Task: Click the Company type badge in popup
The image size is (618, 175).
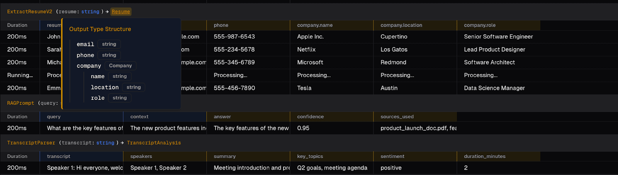Action: pyautogui.click(x=120, y=66)
